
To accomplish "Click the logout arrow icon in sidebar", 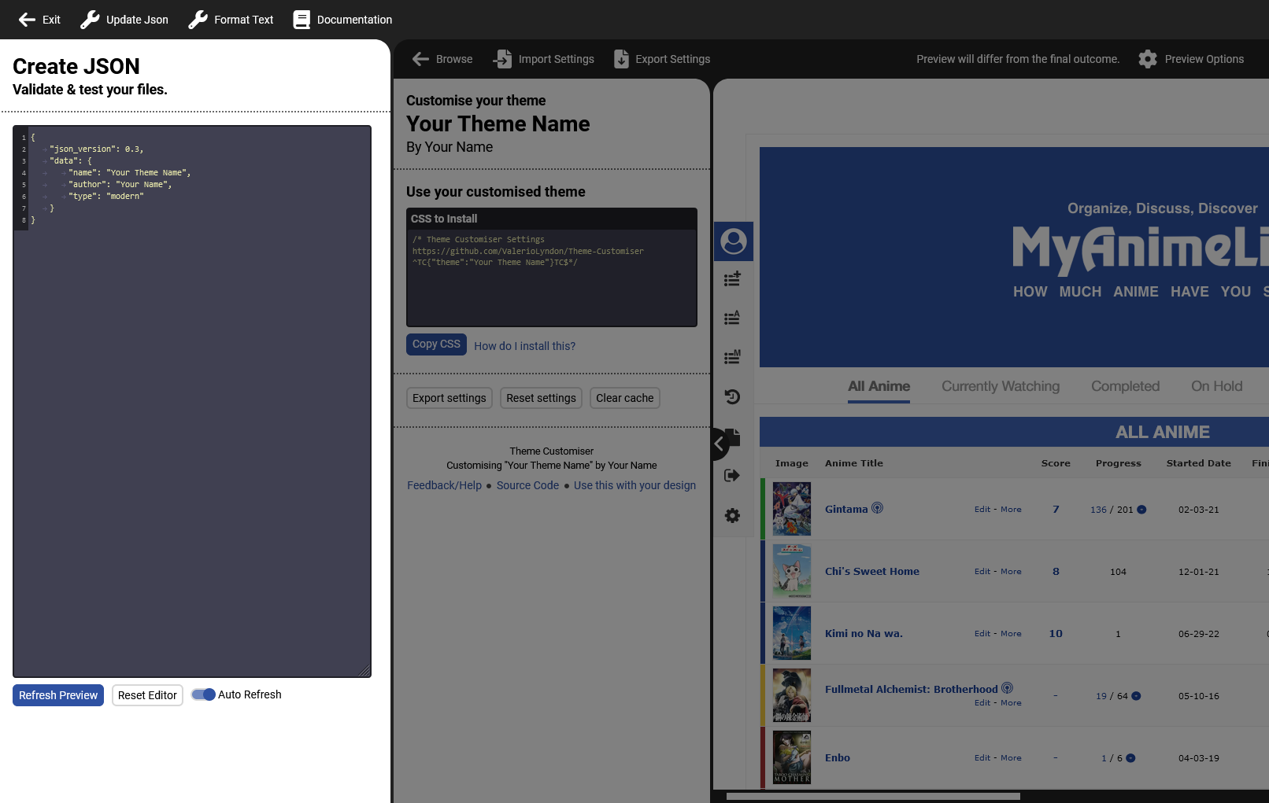I will point(732,475).
